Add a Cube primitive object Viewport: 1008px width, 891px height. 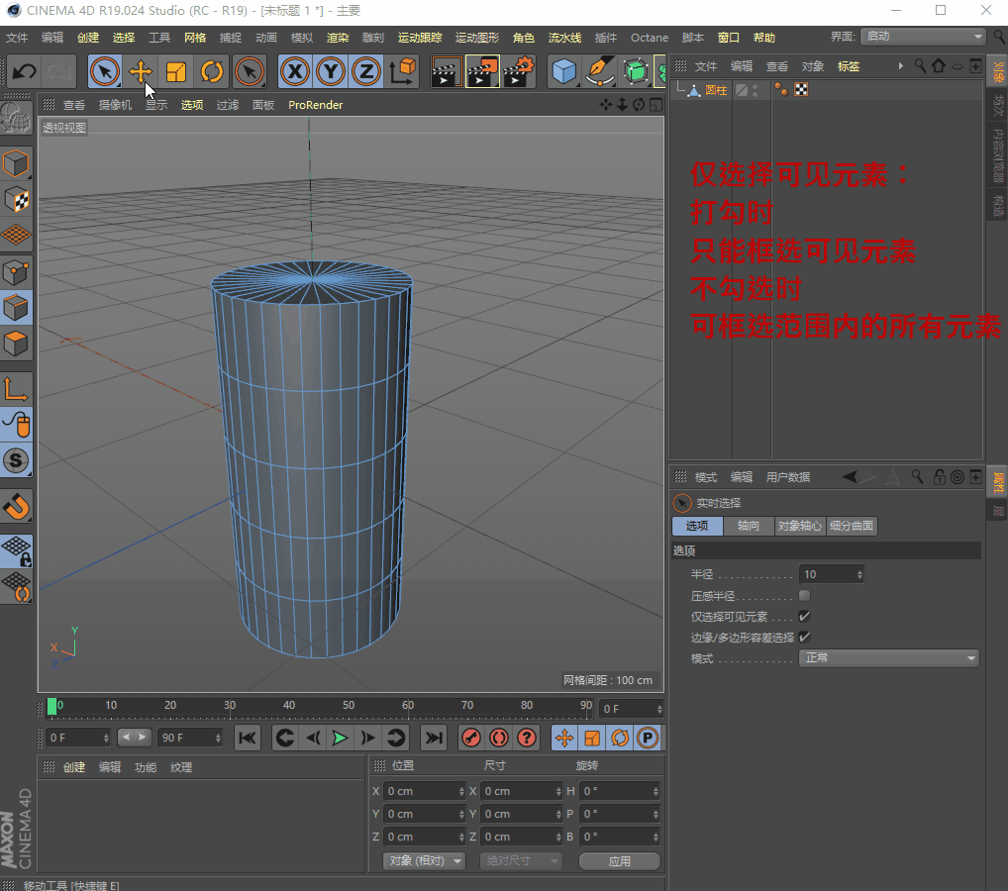(564, 71)
